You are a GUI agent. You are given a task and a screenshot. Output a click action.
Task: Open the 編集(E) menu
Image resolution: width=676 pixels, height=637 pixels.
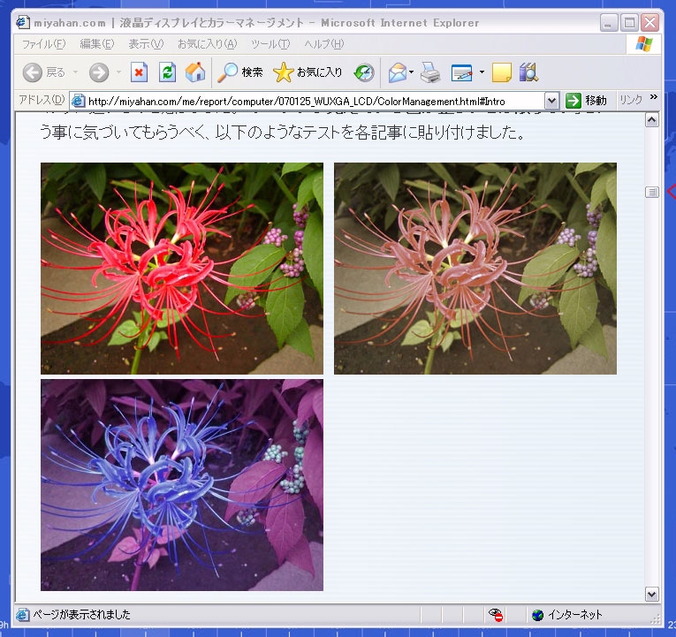click(x=97, y=44)
